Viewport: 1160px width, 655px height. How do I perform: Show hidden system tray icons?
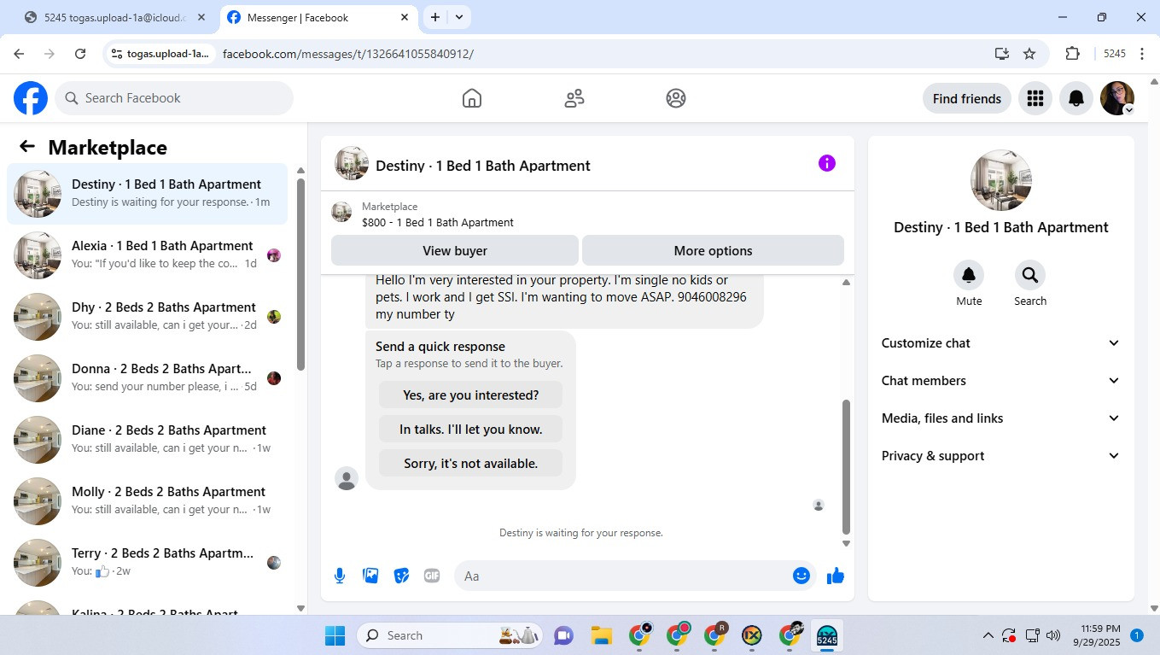988,635
